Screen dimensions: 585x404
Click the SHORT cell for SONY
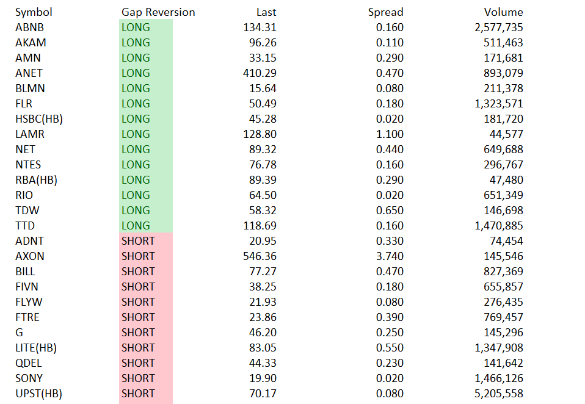tap(146, 378)
